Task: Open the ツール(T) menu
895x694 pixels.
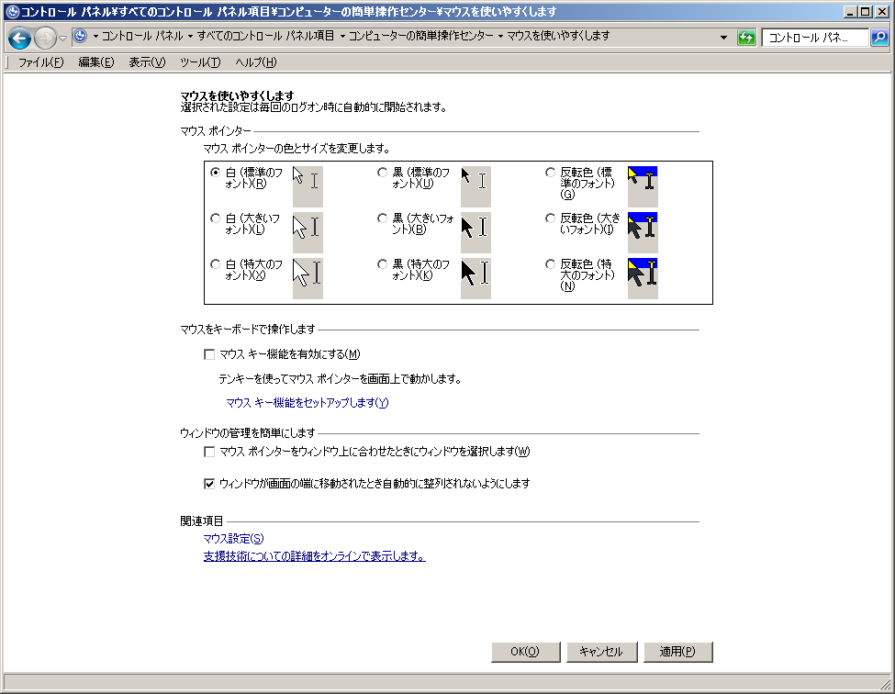Action: (199, 62)
